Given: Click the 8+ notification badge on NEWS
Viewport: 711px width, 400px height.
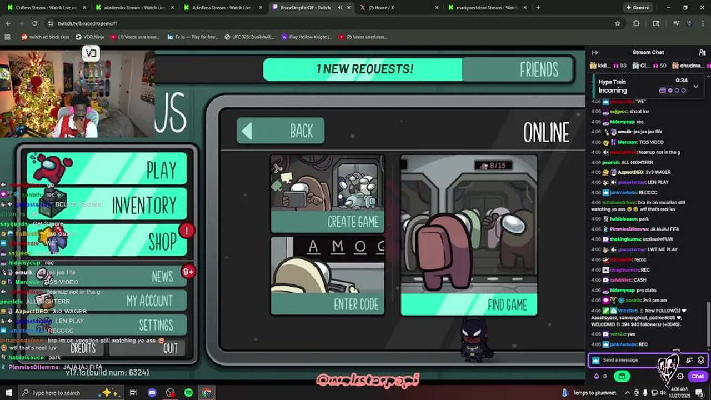Looking at the screenshot, I should pos(188,272).
